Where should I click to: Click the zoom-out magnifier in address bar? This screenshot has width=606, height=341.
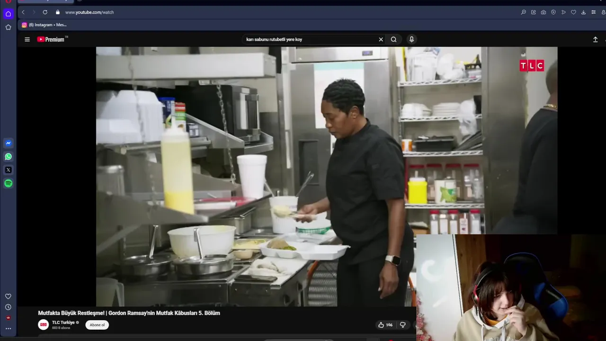click(523, 12)
